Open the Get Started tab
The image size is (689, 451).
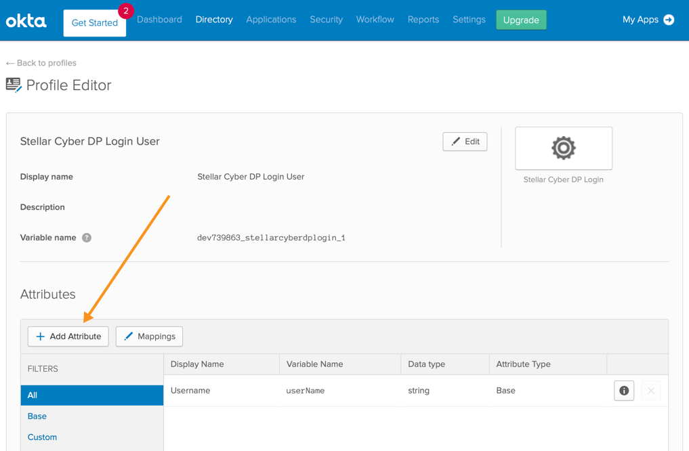tap(94, 23)
